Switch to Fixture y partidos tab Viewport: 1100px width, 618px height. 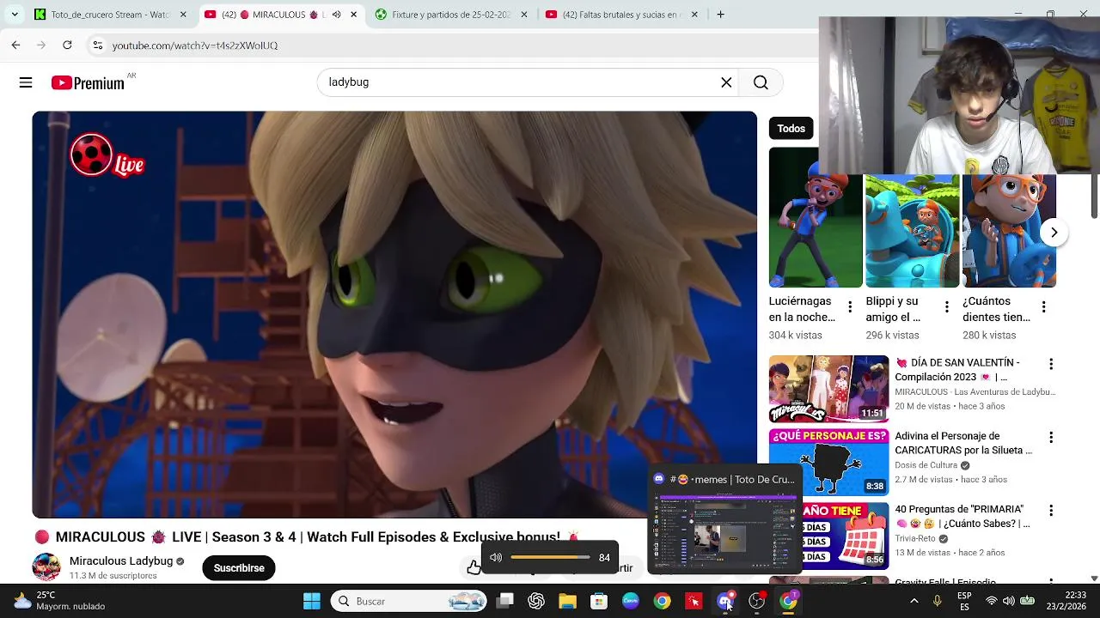[x=450, y=15]
